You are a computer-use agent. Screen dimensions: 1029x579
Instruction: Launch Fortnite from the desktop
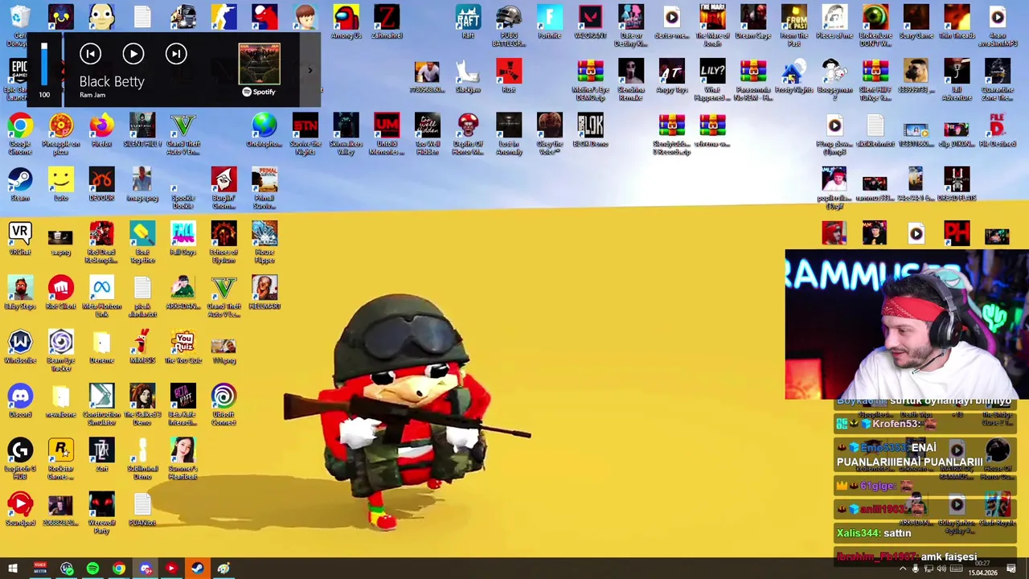(x=549, y=22)
